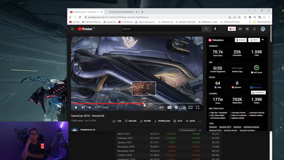Enter fullscreen mode
The width and height of the screenshot is (284, 160).
pos(197,108)
